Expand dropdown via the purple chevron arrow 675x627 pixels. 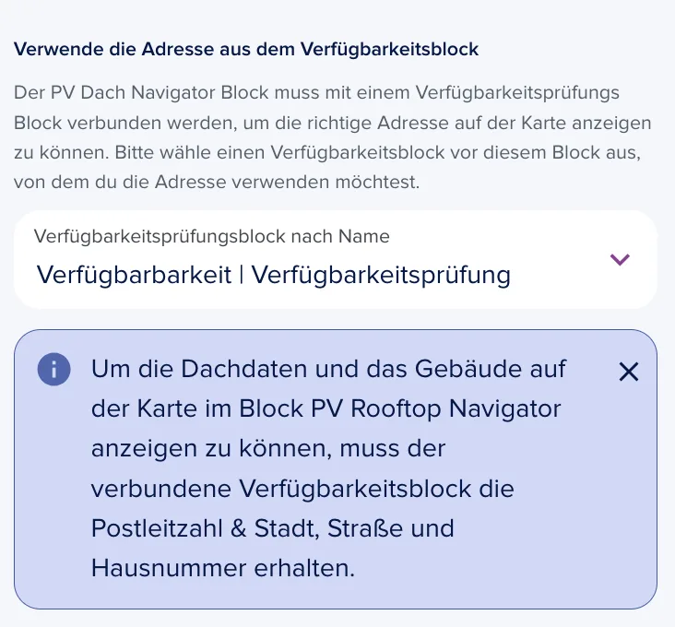point(620,259)
